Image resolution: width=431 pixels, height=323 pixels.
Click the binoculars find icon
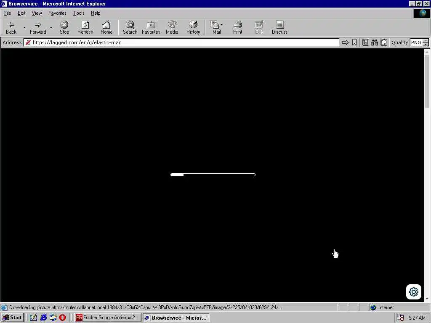click(x=374, y=42)
